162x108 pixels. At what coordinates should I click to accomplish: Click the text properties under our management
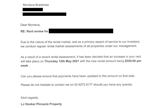coord(114,46)
